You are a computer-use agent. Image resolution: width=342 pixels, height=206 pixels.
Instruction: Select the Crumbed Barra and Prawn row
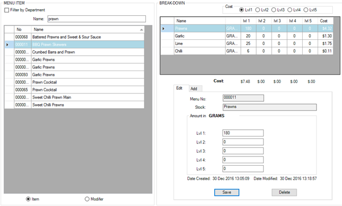click(x=74, y=52)
